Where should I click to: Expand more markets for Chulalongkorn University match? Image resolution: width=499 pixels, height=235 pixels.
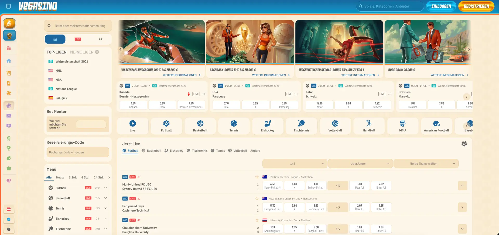[x=462, y=229]
